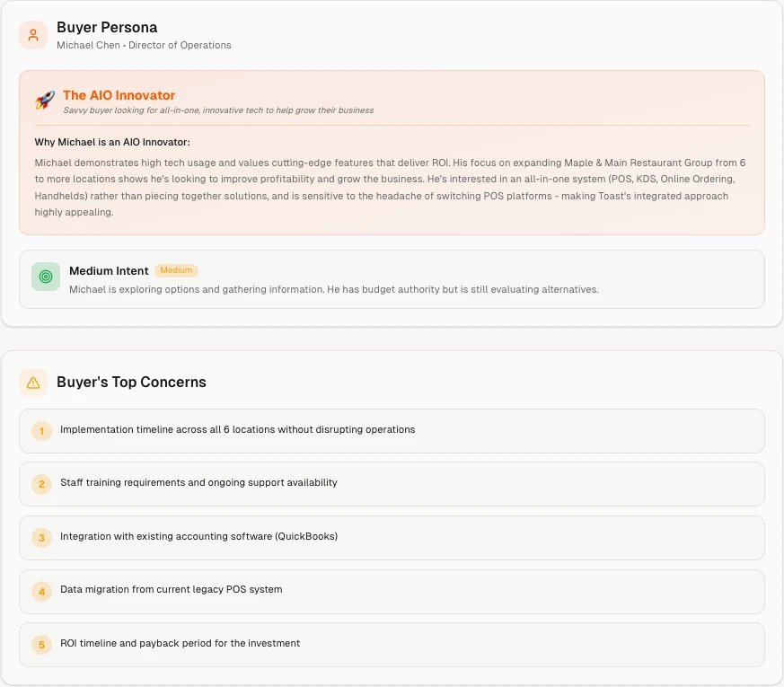The image size is (784, 687).
Task: Click the number 4 concern badge
Action: (41, 592)
